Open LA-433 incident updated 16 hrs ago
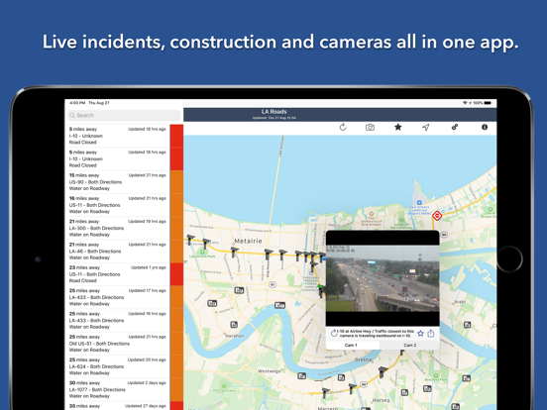This screenshot has height=410, width=547. pos(124,320)
